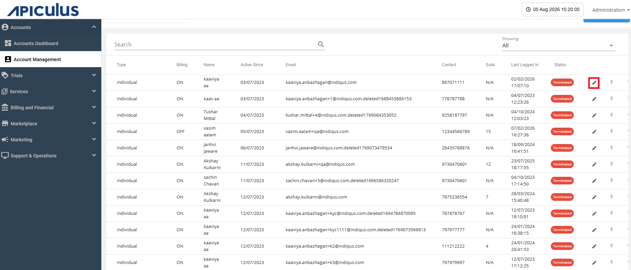Open the edit pencil for vasim aalam
This screenshot has width=631, height=270.
pos(594,132)
